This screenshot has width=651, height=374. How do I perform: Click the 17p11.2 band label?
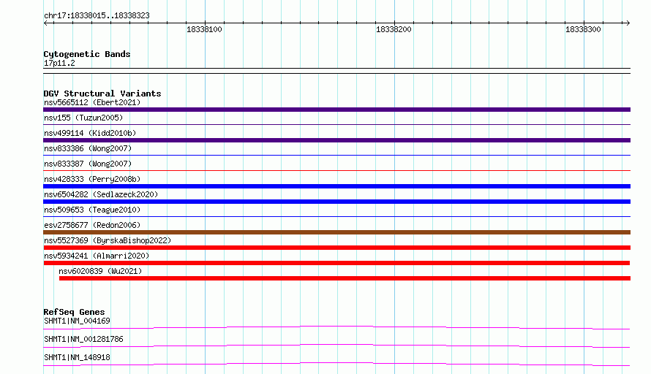(x=59, y=63)
